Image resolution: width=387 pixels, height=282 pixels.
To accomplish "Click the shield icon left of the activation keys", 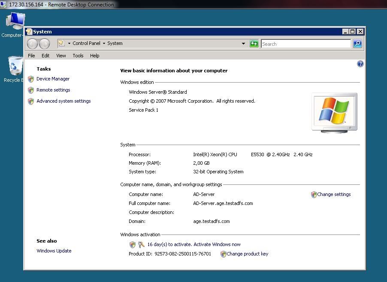I will pyautogui.click(x=133, y=244).
